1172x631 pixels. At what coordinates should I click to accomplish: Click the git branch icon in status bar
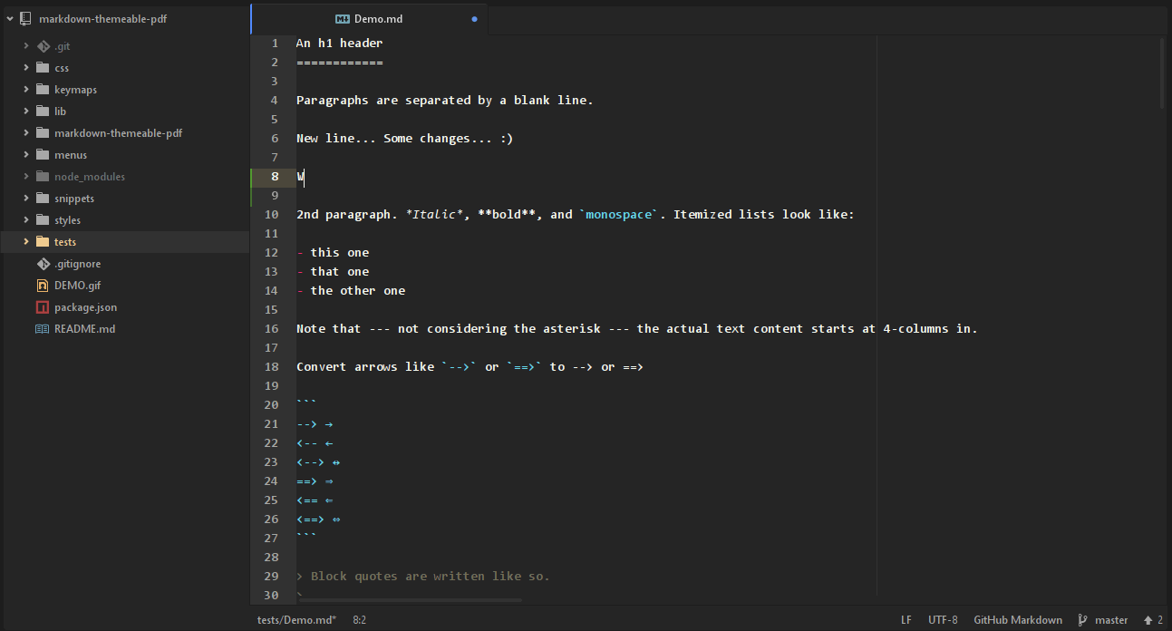click(x=1082, y=620)
